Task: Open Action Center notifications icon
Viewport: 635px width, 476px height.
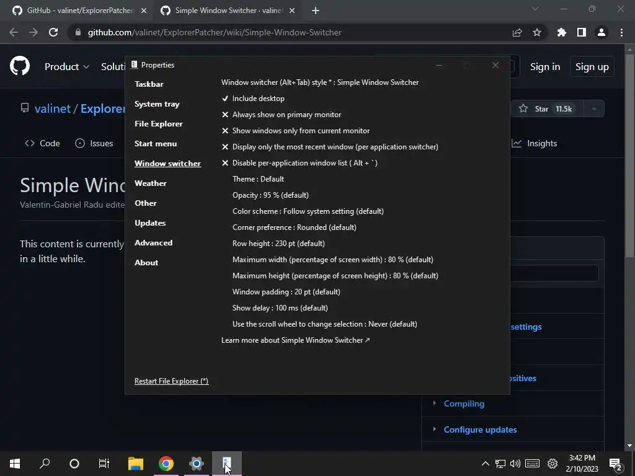Action: coord(616,464)
